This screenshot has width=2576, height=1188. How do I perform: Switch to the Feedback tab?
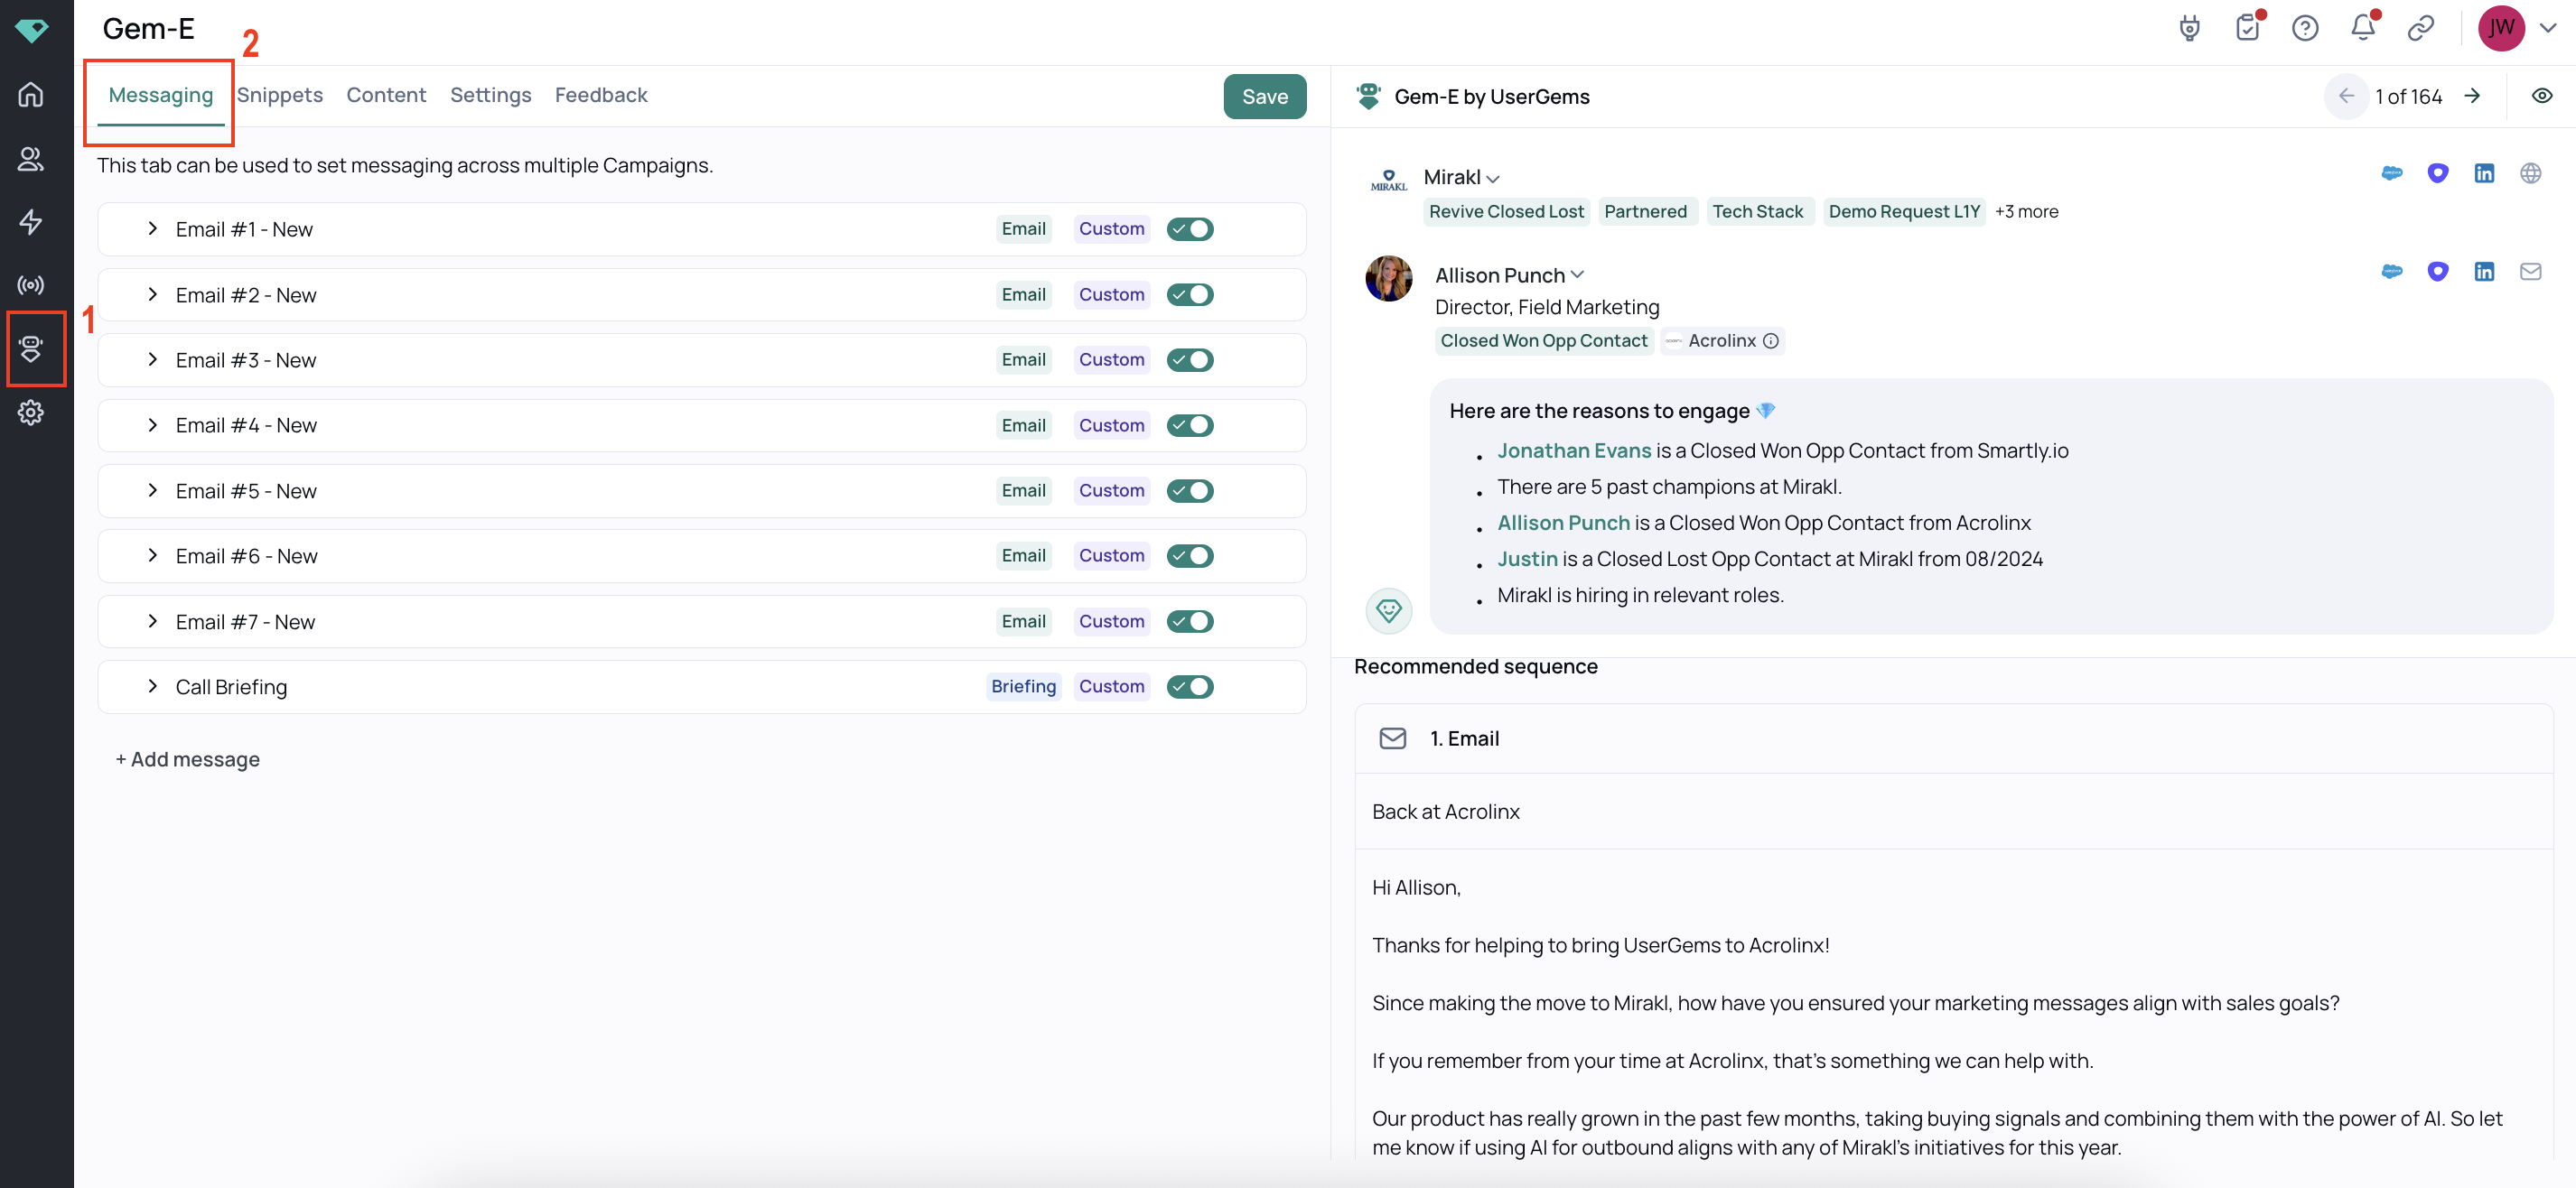601,95
